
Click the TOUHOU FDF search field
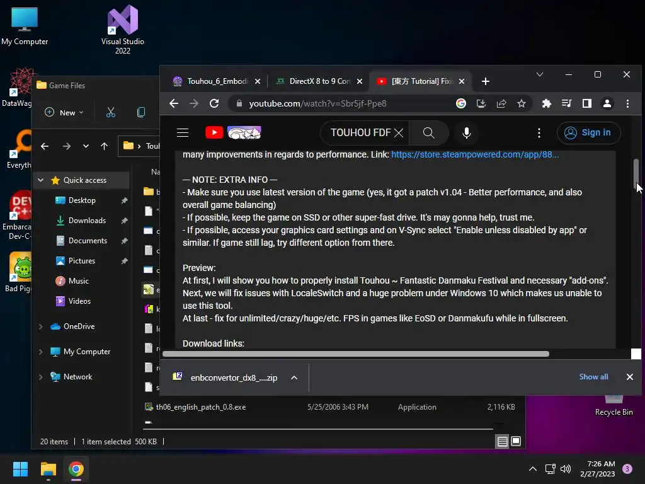point(360,132)
